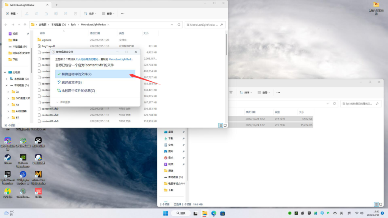The height and width of the screenshot is (218, 388).
Task: Open Microsoft Edge from the taskbar
Action: pyautogui.click(x=214, y=213)
